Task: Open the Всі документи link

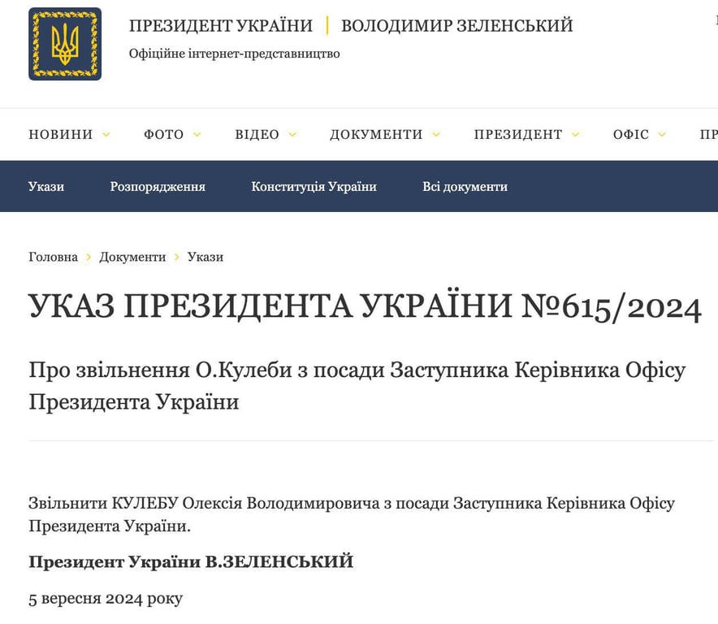Action: [x=465, y=186]
